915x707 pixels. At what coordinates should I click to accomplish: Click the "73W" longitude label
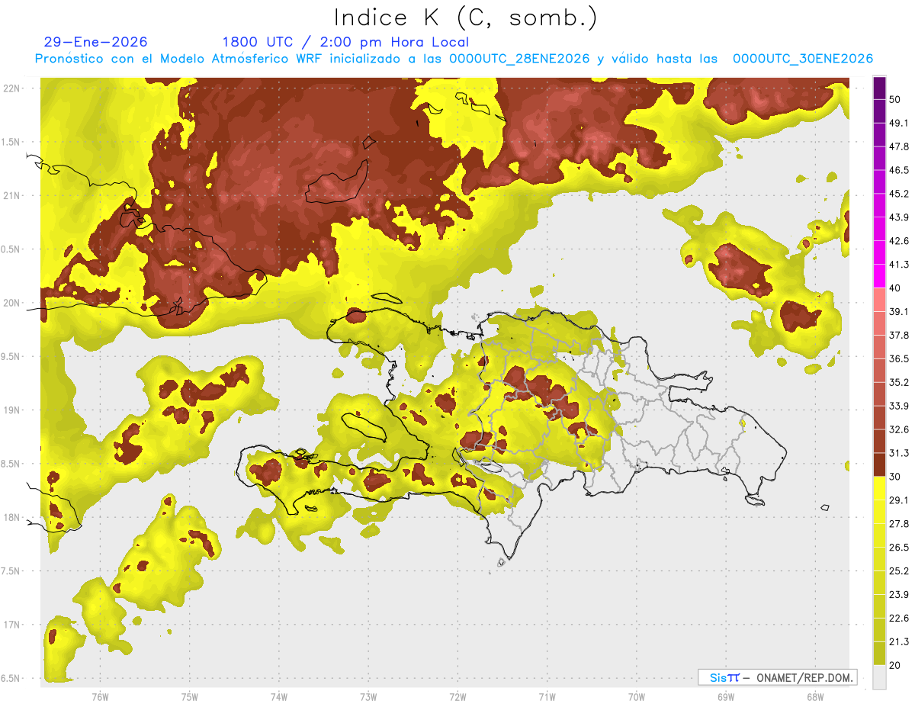click(368, 697)
